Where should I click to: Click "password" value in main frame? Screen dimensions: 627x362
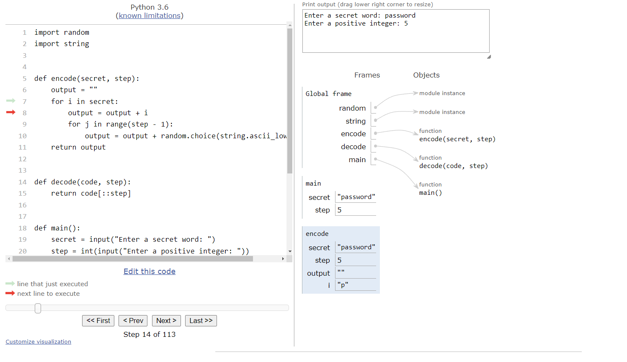click(x=356, y=197)
